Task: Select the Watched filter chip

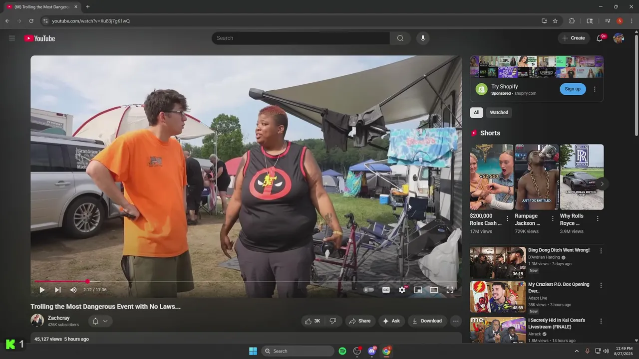Action: [x=499, y=113]
